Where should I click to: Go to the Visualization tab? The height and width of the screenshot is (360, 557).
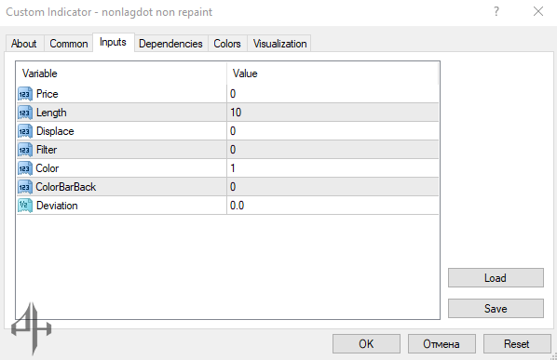click(279, 44)
